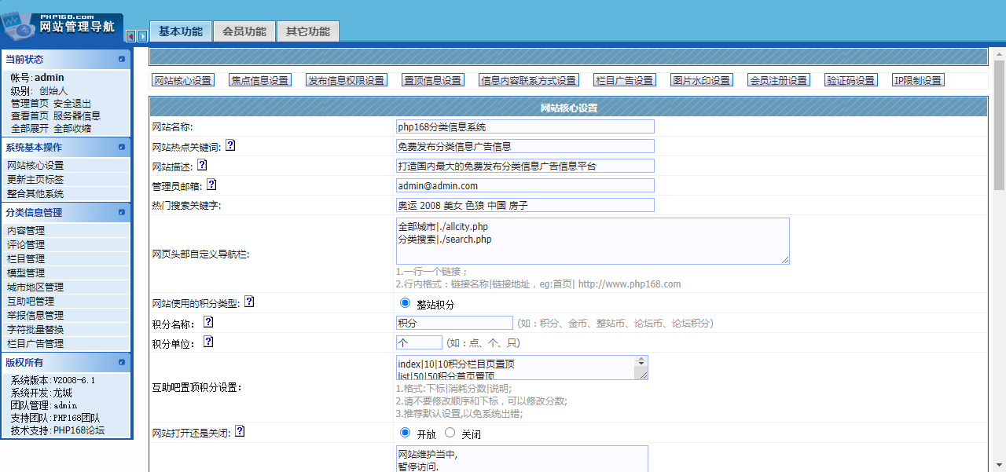Viewport: 1006px width, 472px height.
Task: Click 全部展开 to expand all menus
Action: (30, 129)
